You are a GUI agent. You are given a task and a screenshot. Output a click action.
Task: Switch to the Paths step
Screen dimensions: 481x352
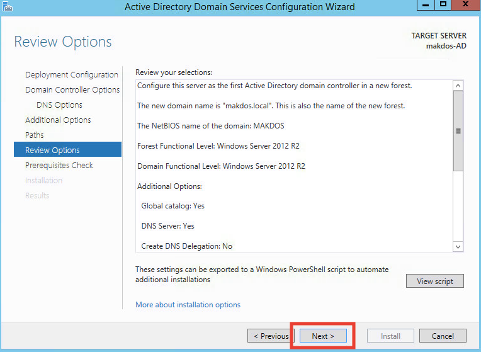click(x=35, y=135)
